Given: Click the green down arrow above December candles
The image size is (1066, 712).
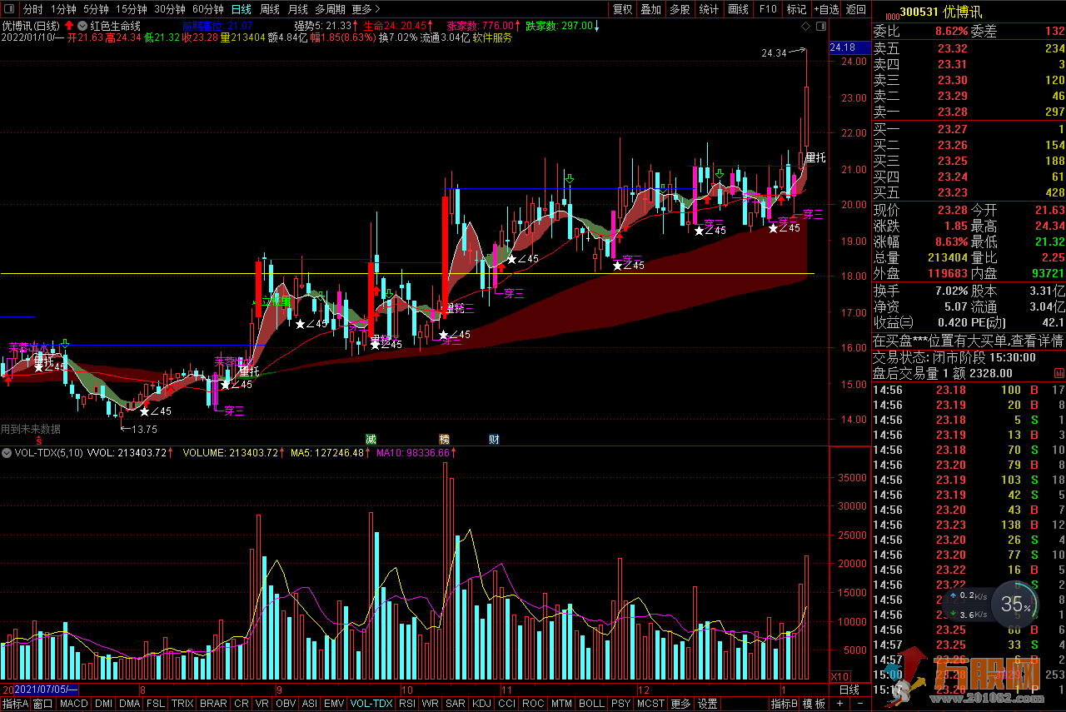Looking at the screenshot, I should pyautogui.click(x=720, y=174).
